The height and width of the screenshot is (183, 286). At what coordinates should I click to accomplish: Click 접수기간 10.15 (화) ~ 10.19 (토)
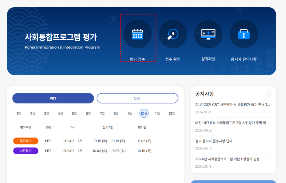click(x=109, y=141)
